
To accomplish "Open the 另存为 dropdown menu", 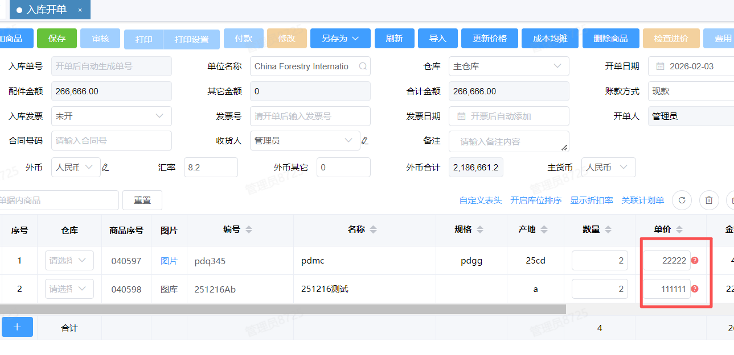I will point(340,38).
